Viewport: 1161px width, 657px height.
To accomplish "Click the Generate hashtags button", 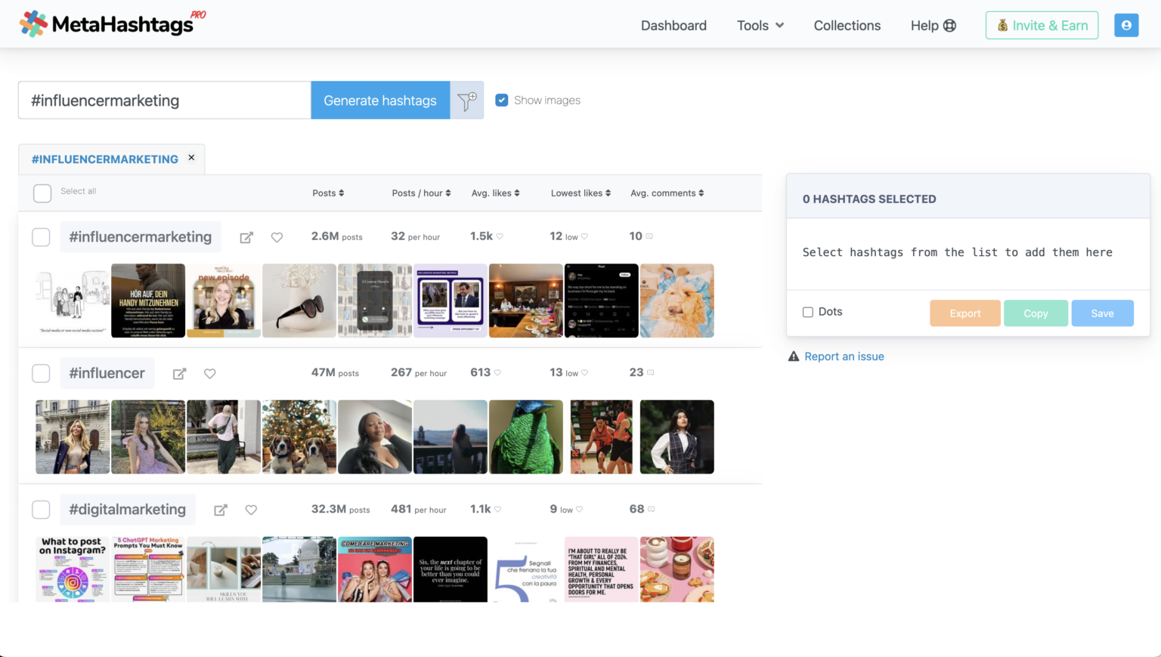I will [380, 100].
